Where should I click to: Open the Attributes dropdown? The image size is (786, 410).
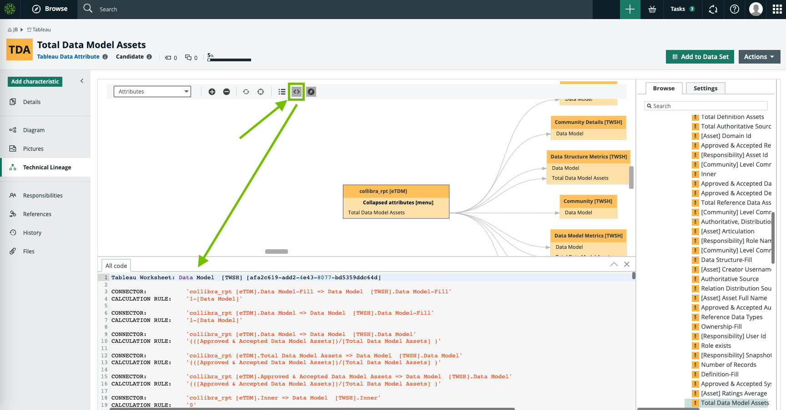click(152, 92)
